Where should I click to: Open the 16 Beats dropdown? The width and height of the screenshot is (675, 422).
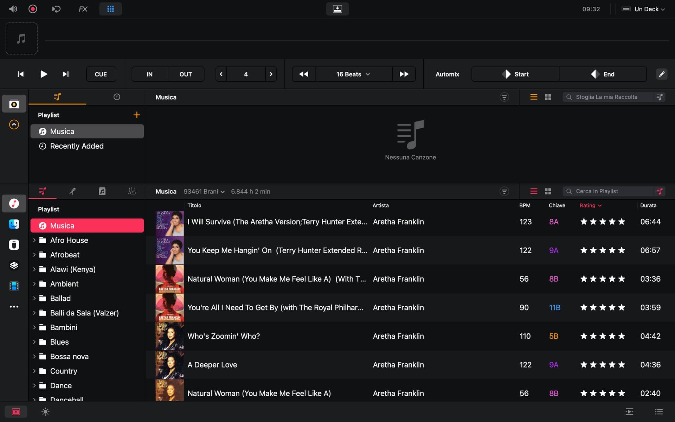click(353, 74)
